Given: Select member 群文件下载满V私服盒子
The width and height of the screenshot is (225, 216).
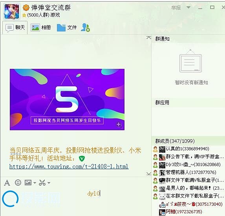Looking at the screenshot, I should tap(188, 180).
